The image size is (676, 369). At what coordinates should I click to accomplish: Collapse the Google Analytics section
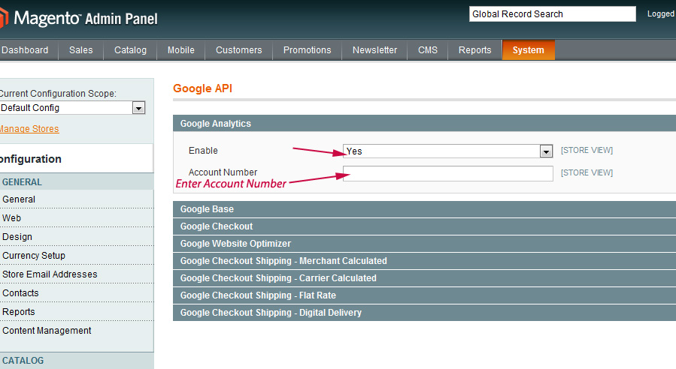tap(424, 124)
